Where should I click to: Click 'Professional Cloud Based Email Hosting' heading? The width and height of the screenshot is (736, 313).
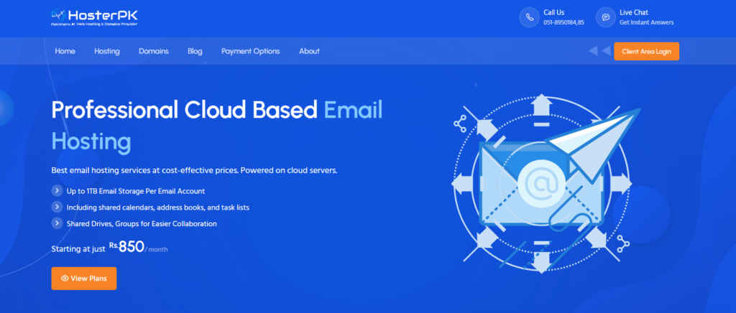(x=217, y=125)
